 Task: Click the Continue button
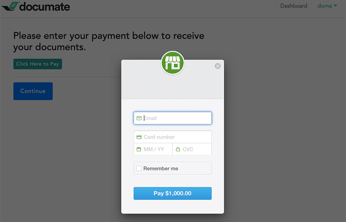(33, 91)
